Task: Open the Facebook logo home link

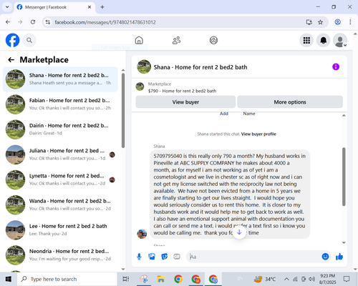Action: pos(12,40)
